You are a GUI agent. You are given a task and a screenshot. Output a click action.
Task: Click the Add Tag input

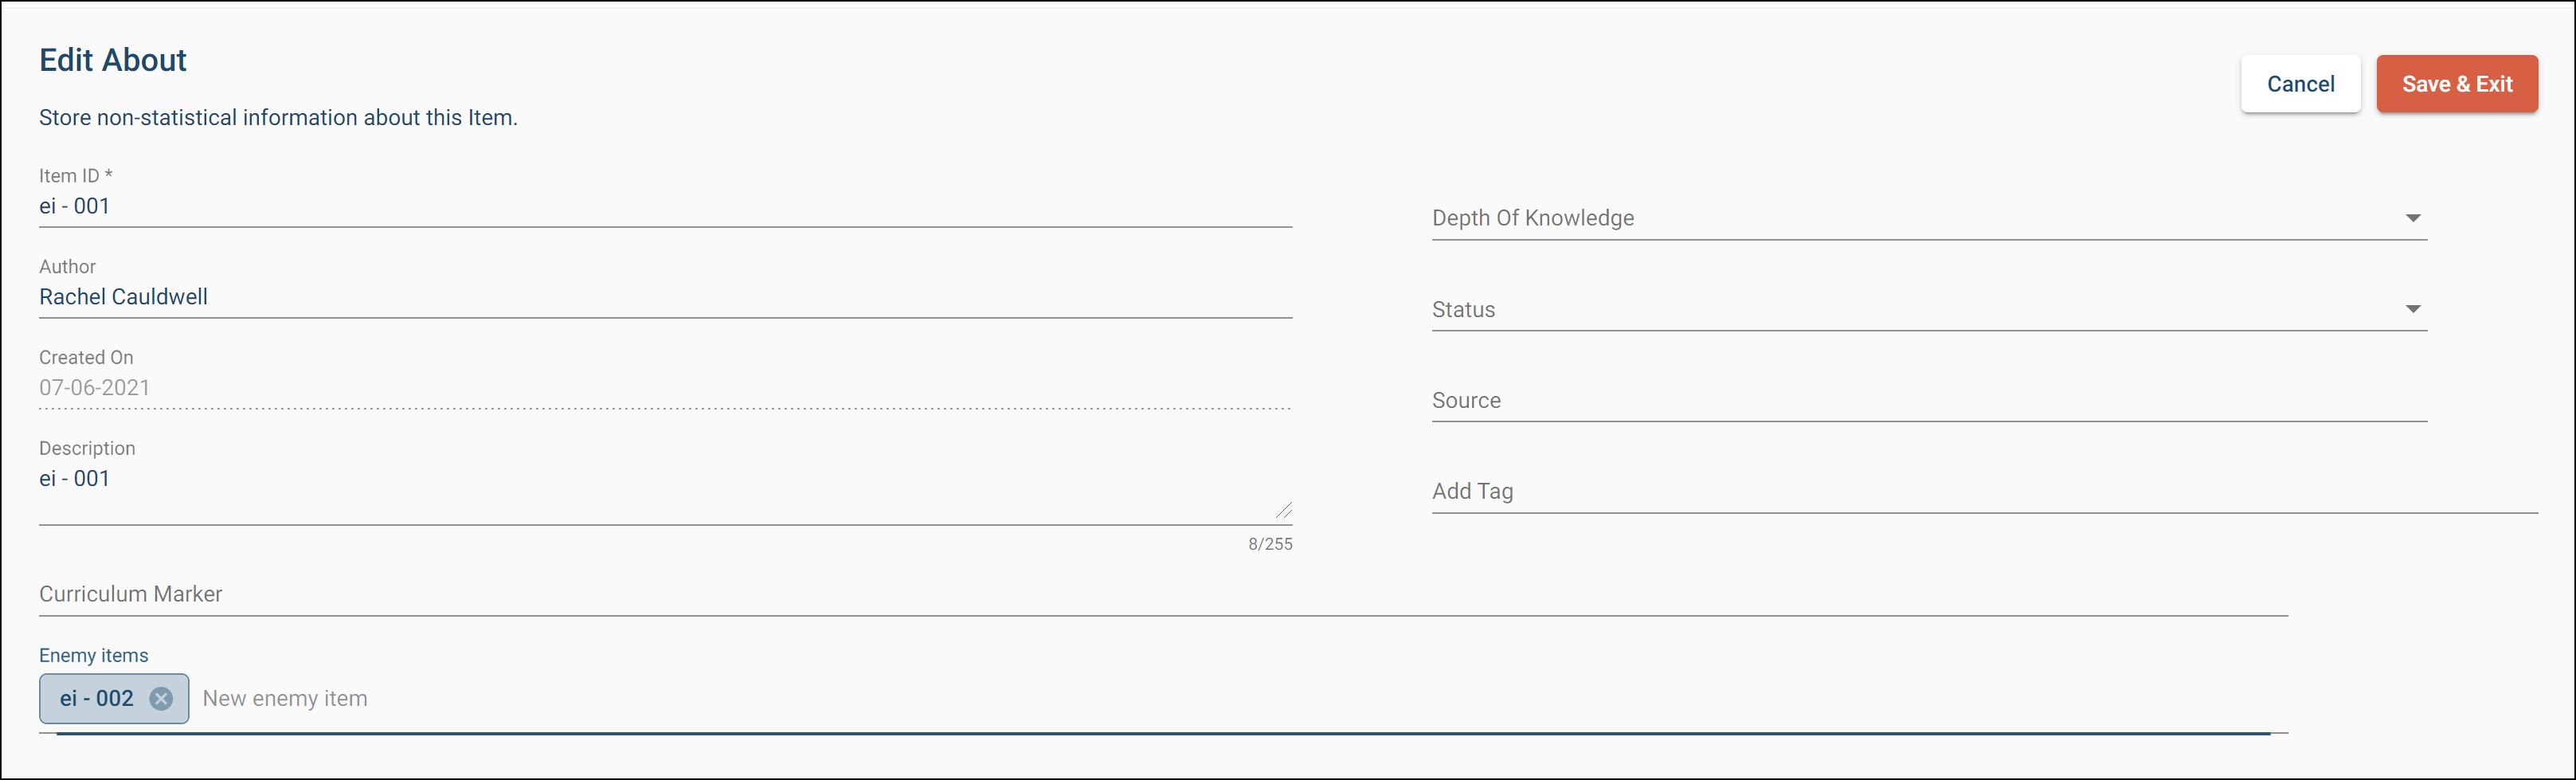[1980, 491]
